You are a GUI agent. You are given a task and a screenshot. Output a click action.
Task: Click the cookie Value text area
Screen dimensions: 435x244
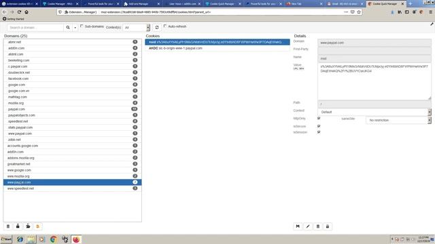point(375,81)
